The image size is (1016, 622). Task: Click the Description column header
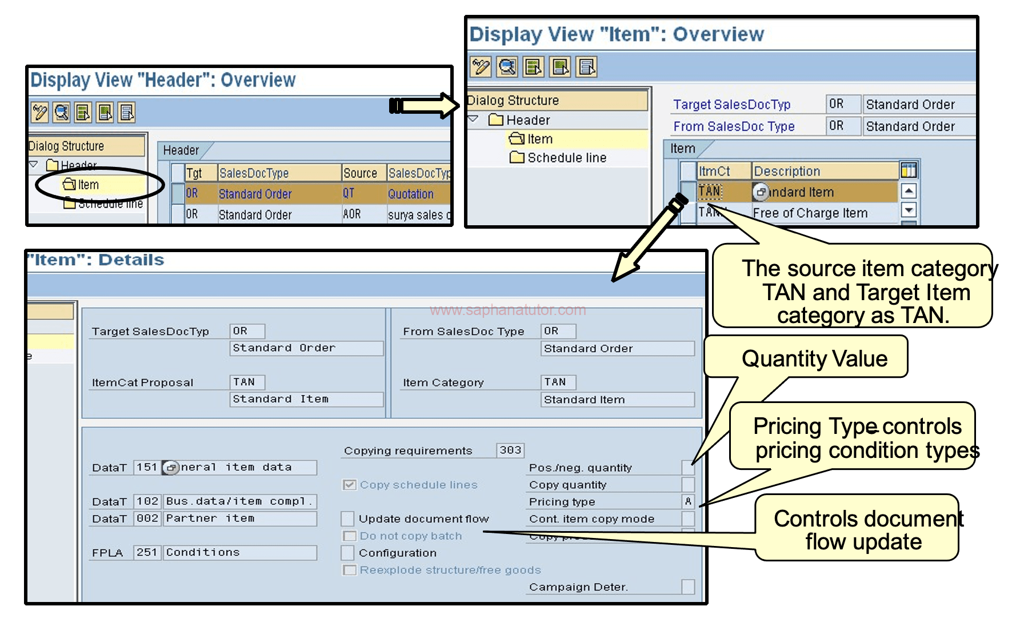pyautogui.click(x=825, y=171)
